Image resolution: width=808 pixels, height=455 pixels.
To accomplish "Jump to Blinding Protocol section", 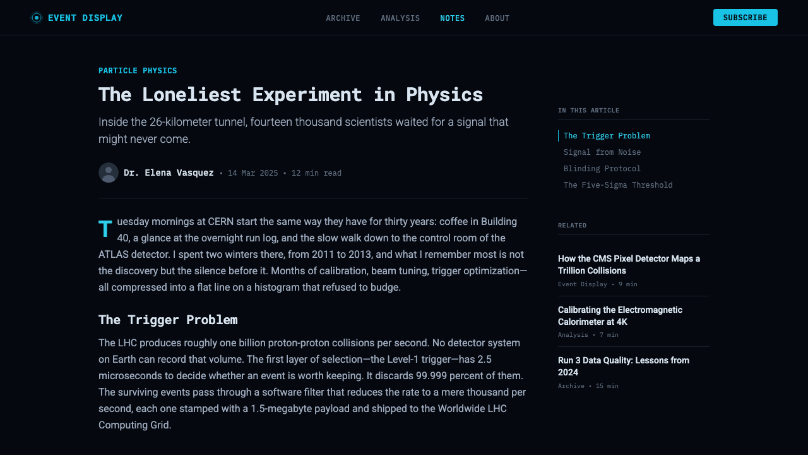I will pos(602,169).
